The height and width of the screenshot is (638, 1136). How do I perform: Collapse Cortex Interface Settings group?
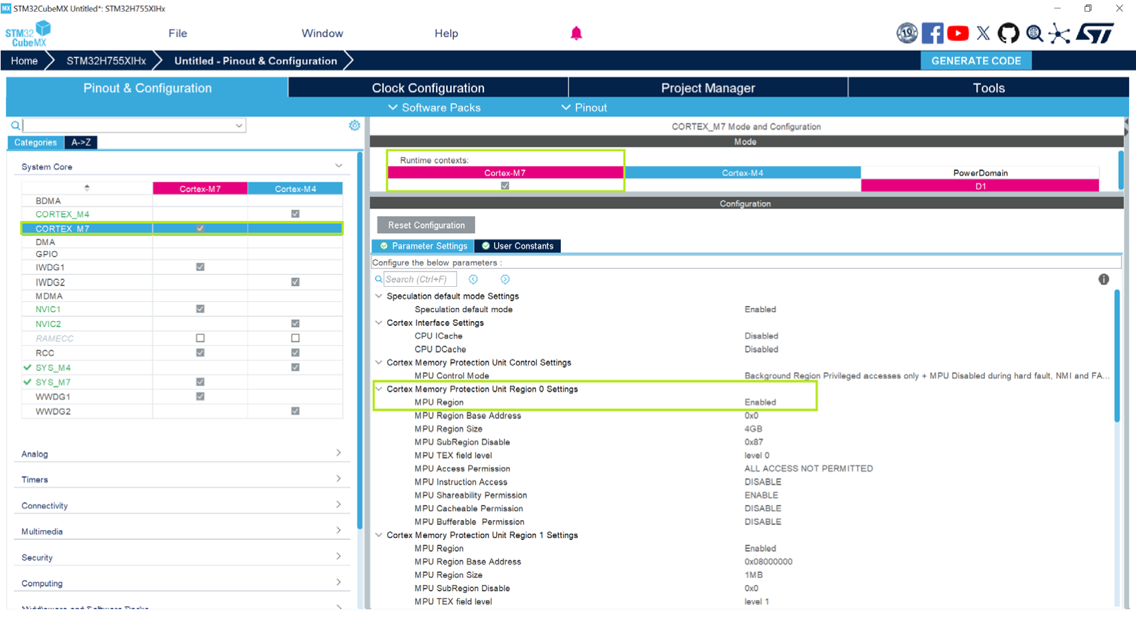pyautogui.click(x=379, y=322)
